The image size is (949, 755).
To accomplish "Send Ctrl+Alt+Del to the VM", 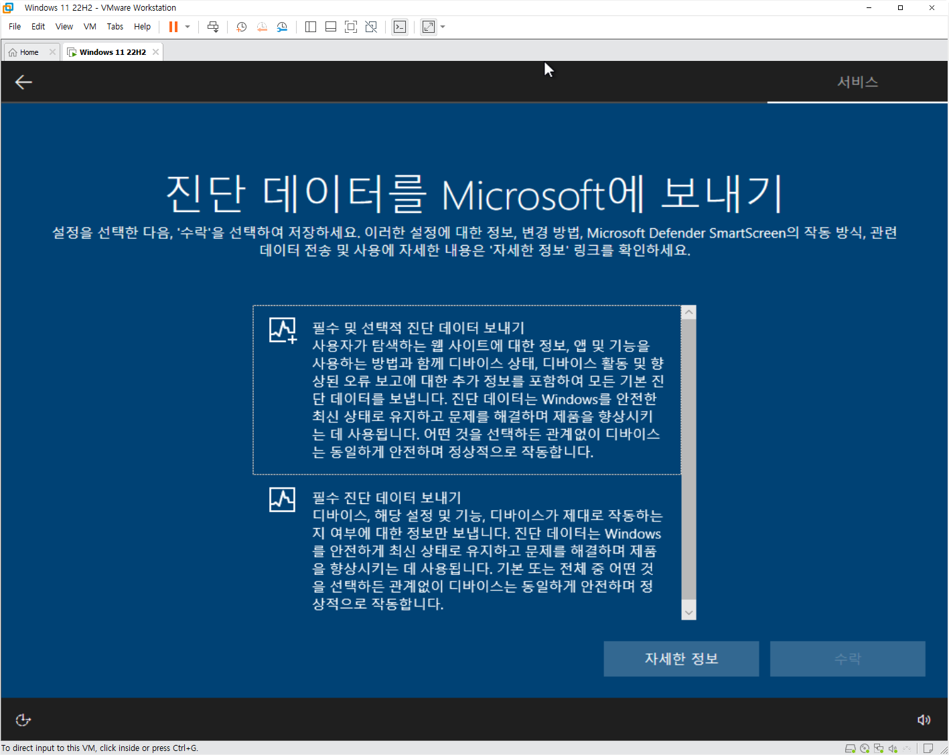I will click(x=213, y=27).
